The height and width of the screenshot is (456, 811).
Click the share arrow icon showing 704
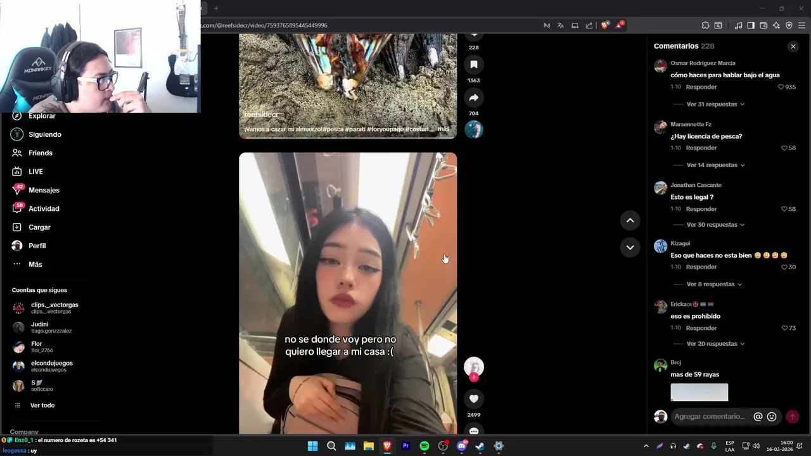473,97
